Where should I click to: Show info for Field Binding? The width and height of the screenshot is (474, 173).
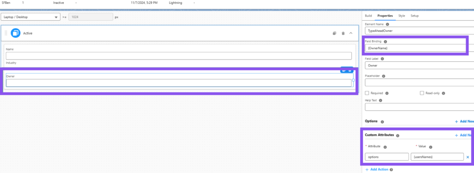pyautogui.click(x=385, y=42)
